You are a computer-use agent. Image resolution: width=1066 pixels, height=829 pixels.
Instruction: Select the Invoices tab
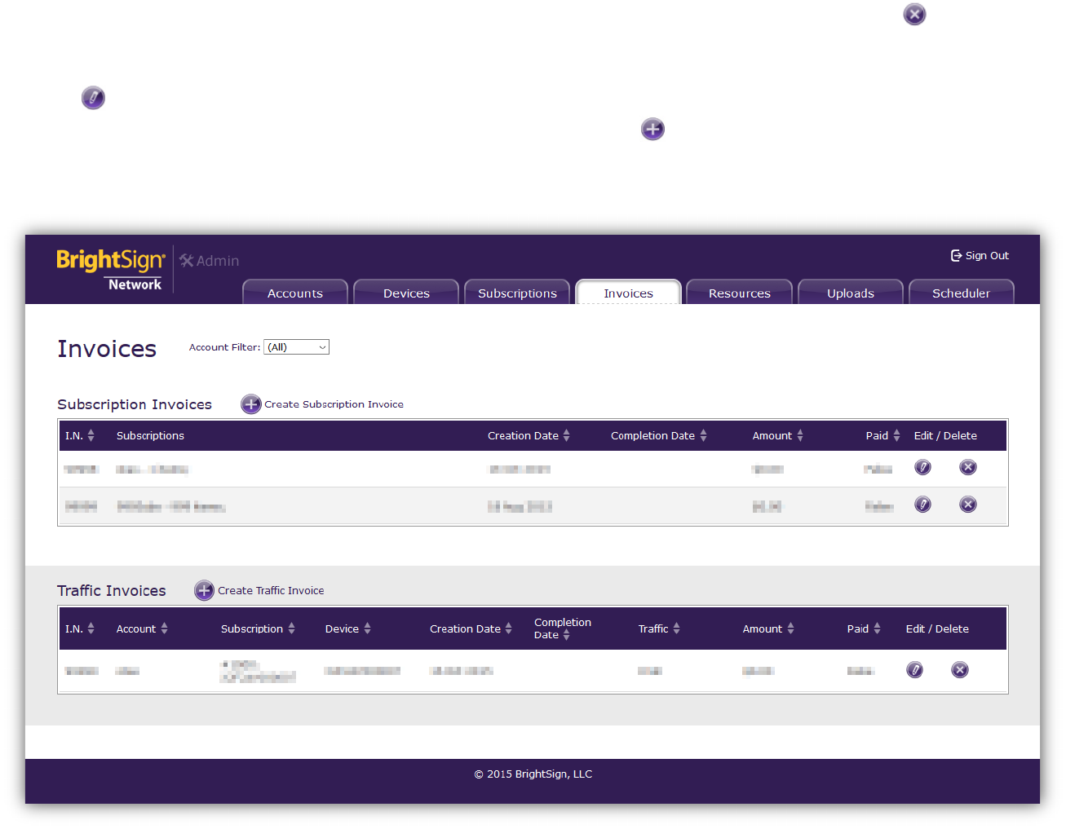click(628, 293)
